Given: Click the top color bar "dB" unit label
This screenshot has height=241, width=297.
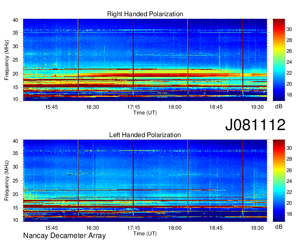Looking at the screenshot, I should pos(279,107).
